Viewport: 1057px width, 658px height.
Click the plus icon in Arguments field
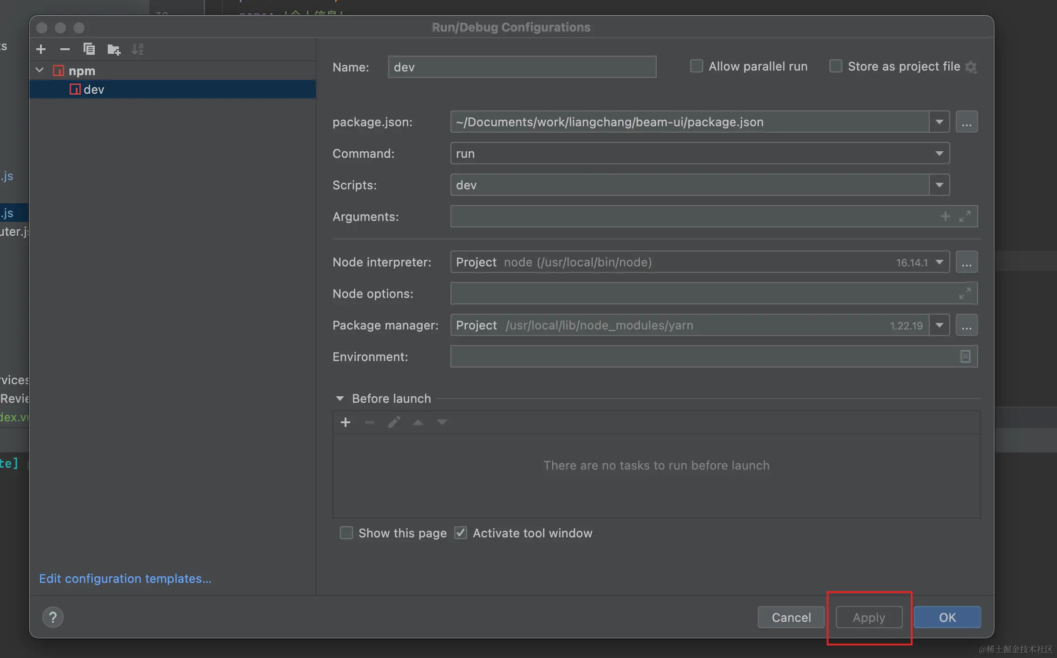tap(945, 216)
